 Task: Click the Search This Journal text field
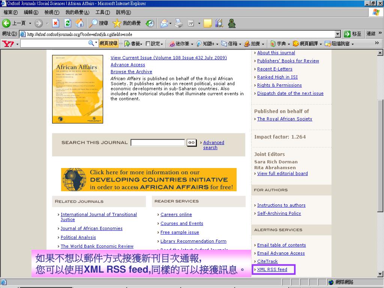(158, 142)
